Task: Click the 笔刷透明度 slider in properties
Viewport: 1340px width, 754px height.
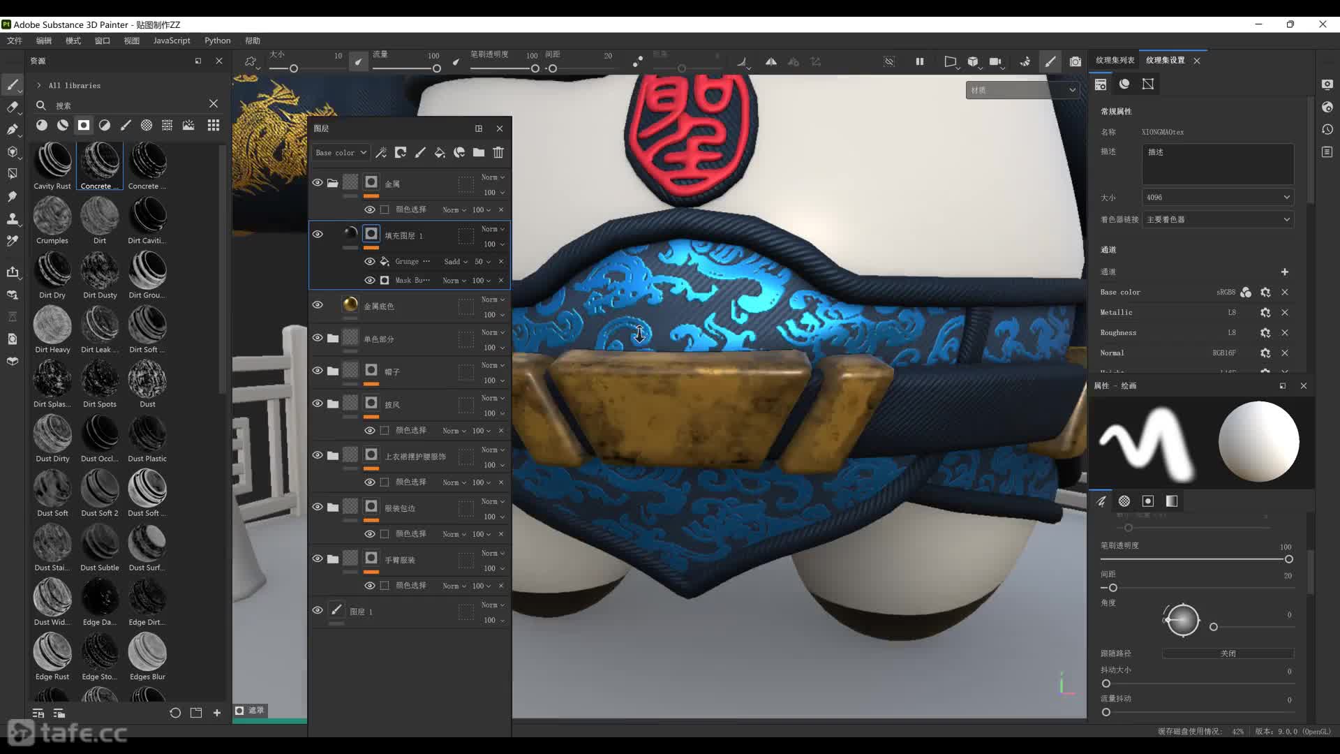Action: pyautogui.click(x=1195, y=559)
